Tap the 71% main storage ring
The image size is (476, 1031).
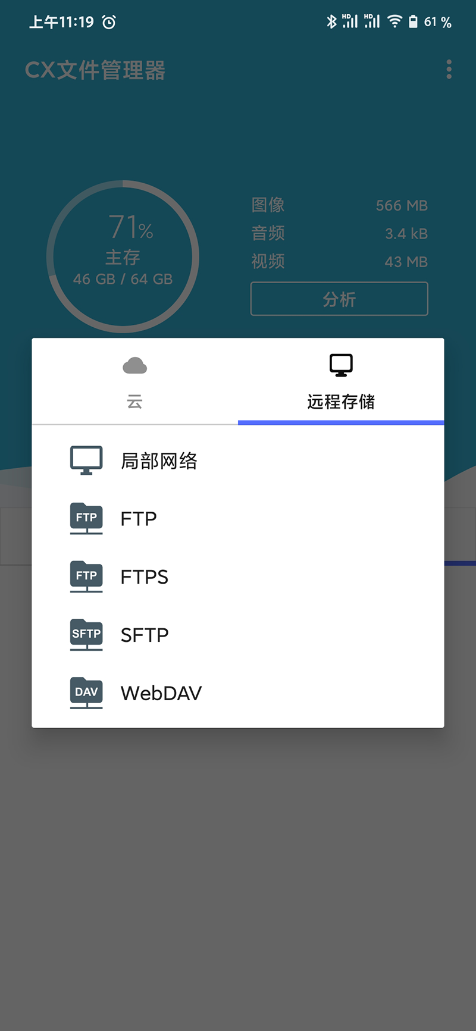point(123,256)
